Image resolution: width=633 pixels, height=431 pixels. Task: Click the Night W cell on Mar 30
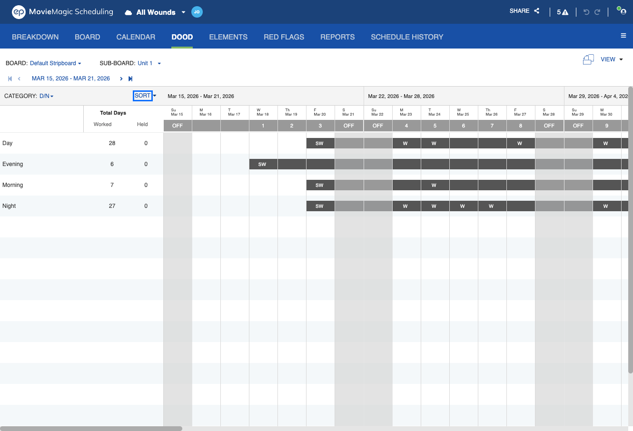[x=607, y=206]
